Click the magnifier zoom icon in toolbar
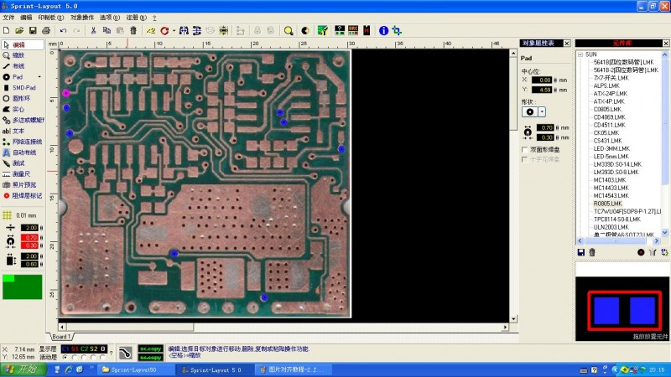This screenshot has width=671, height=377. pos(288,30)
